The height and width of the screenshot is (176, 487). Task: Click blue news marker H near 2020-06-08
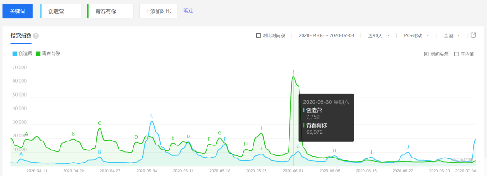pyautogui.click(x=335, y=151)
